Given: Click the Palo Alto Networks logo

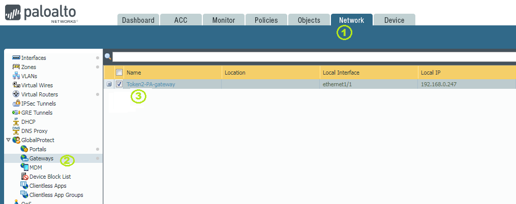Looking at the screenshot, I should click(41, 13).
